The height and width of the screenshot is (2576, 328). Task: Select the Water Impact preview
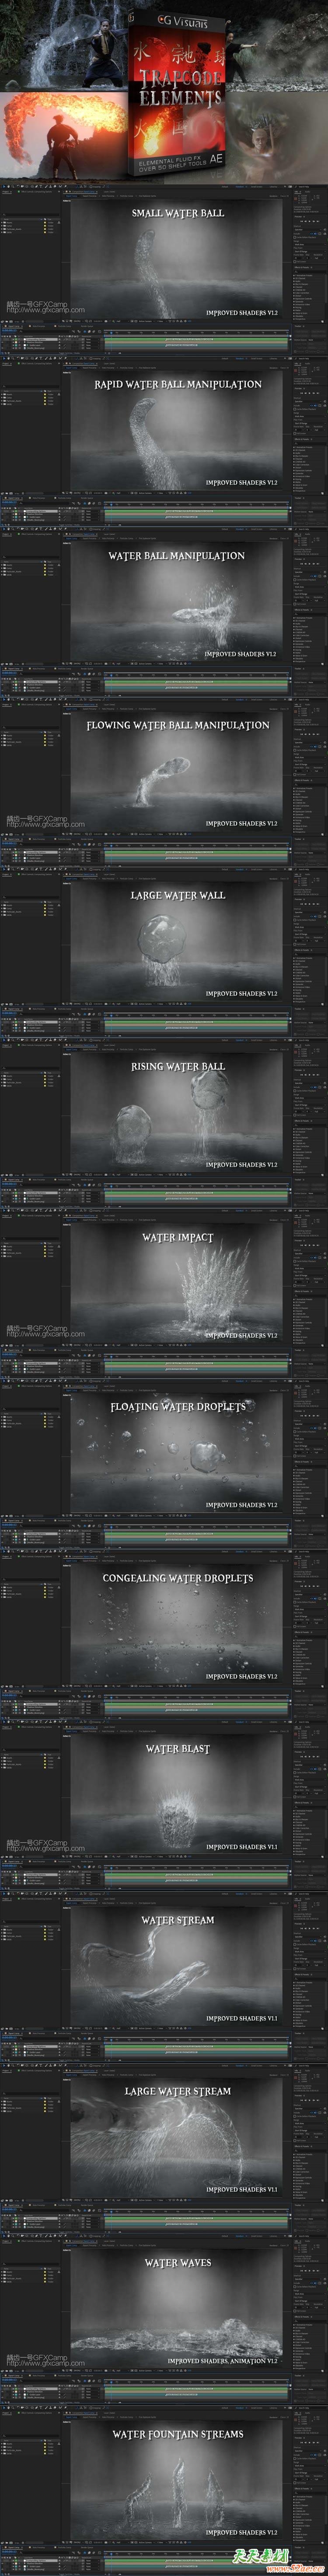click(x=178, y=1284)
